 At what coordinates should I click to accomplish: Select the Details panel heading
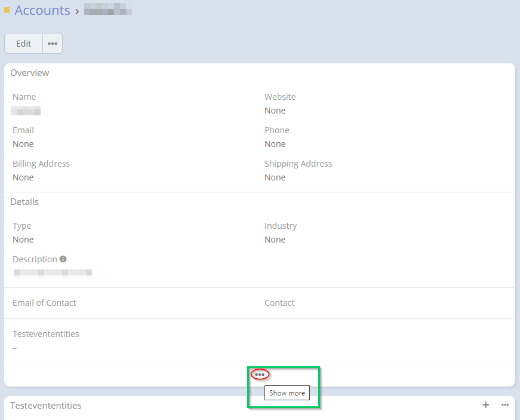click(x=24, y=202)
